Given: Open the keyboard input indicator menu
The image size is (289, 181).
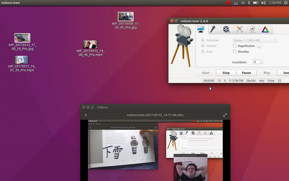Looking at the screenshot, I should (x=236, y=3).
